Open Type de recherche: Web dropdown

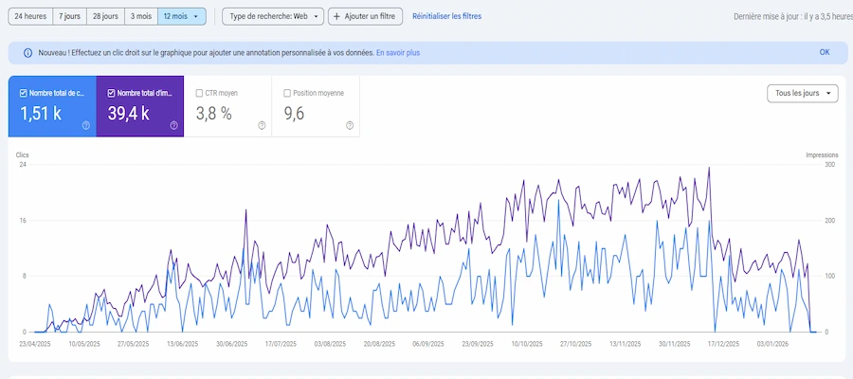click(272, 16)
